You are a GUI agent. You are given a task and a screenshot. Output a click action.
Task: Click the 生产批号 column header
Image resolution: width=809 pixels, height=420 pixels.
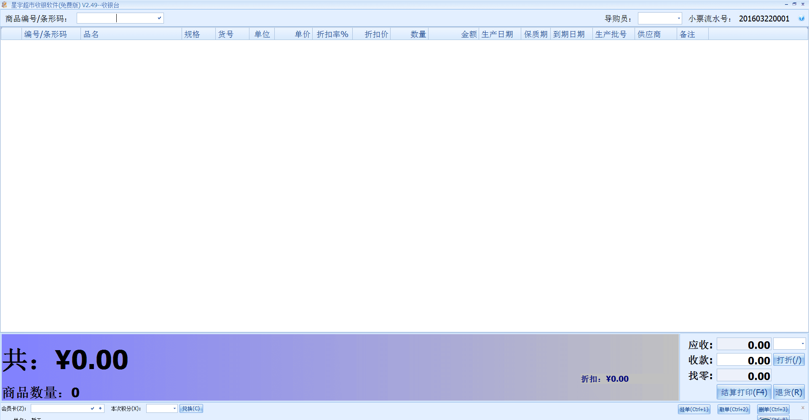click(613, 34)
